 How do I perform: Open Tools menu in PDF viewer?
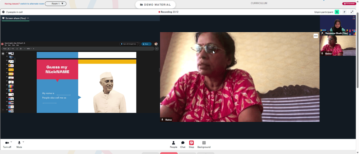pos(13,45)
